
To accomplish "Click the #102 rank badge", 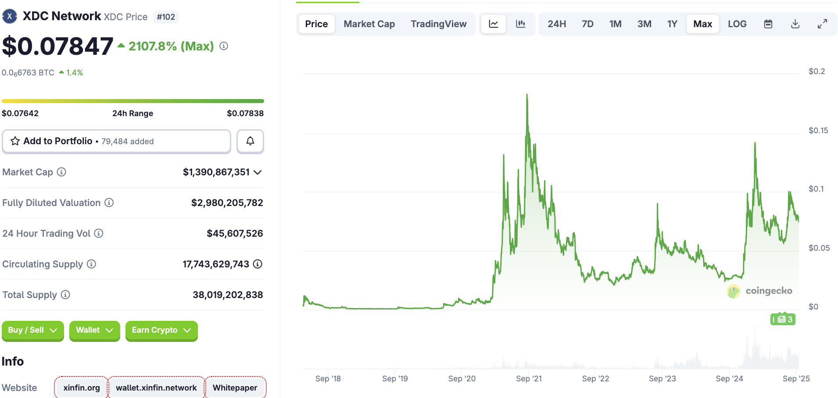I will pyautogui.click(x=166, y=17).
